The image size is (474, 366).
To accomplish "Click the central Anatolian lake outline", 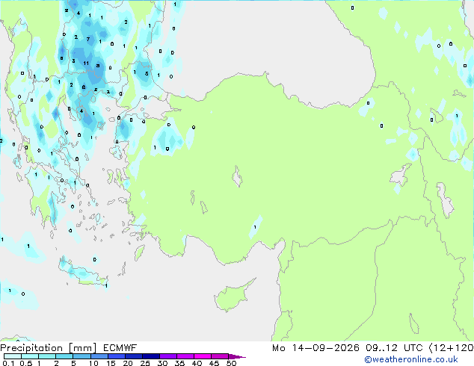I will pos(237,176).
